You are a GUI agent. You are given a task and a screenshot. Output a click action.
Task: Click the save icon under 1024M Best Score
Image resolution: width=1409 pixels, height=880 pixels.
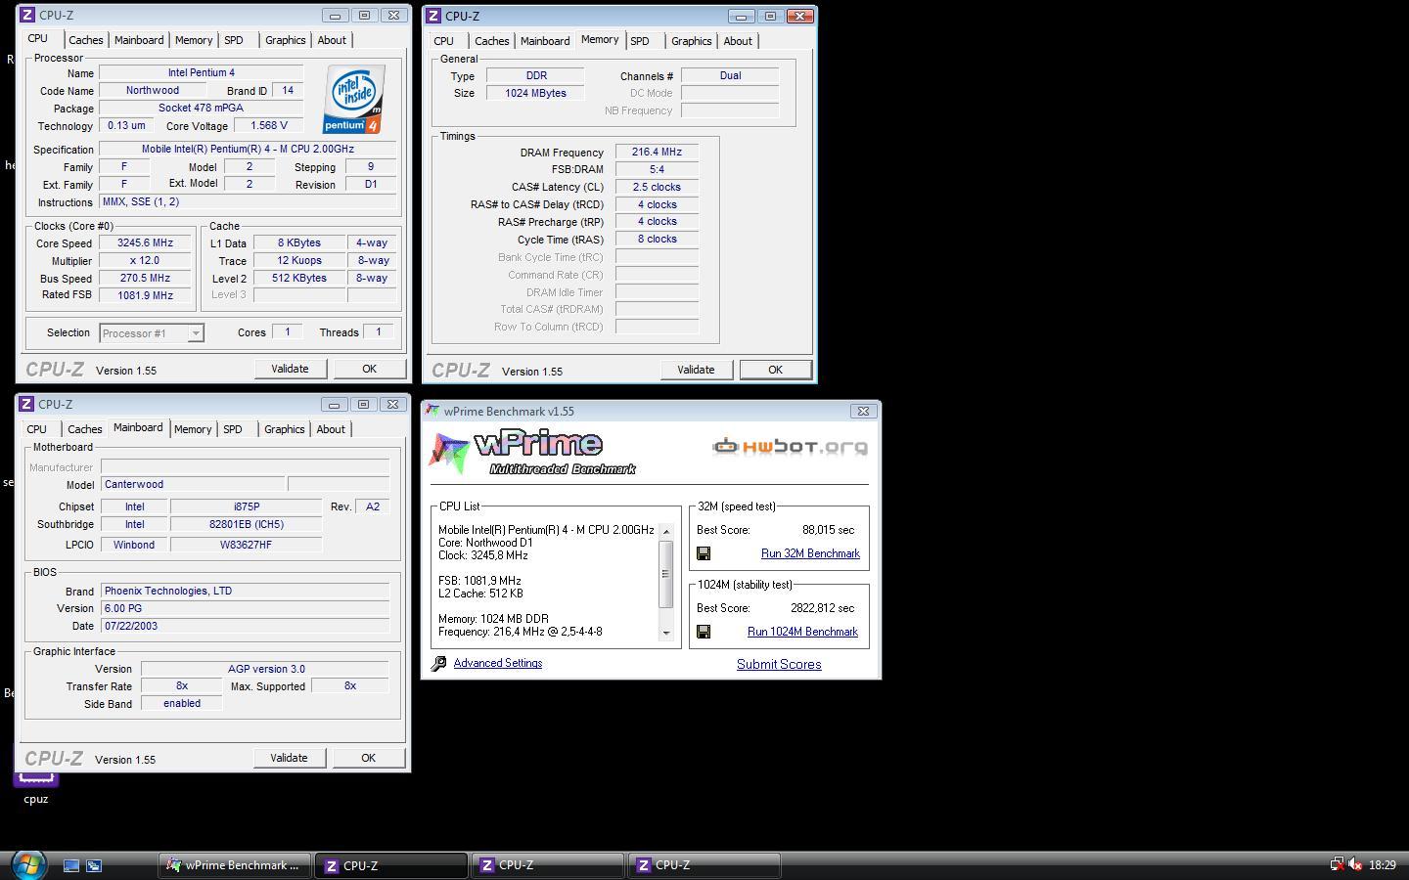point(704,632)
